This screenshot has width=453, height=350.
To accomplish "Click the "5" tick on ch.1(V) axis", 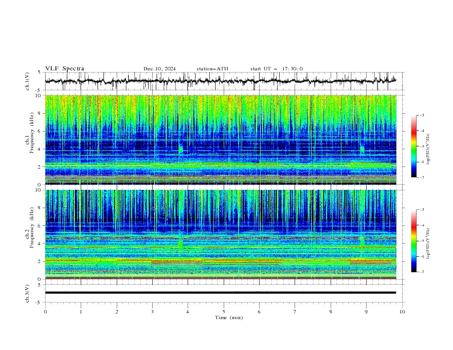I will coord(40,73).
